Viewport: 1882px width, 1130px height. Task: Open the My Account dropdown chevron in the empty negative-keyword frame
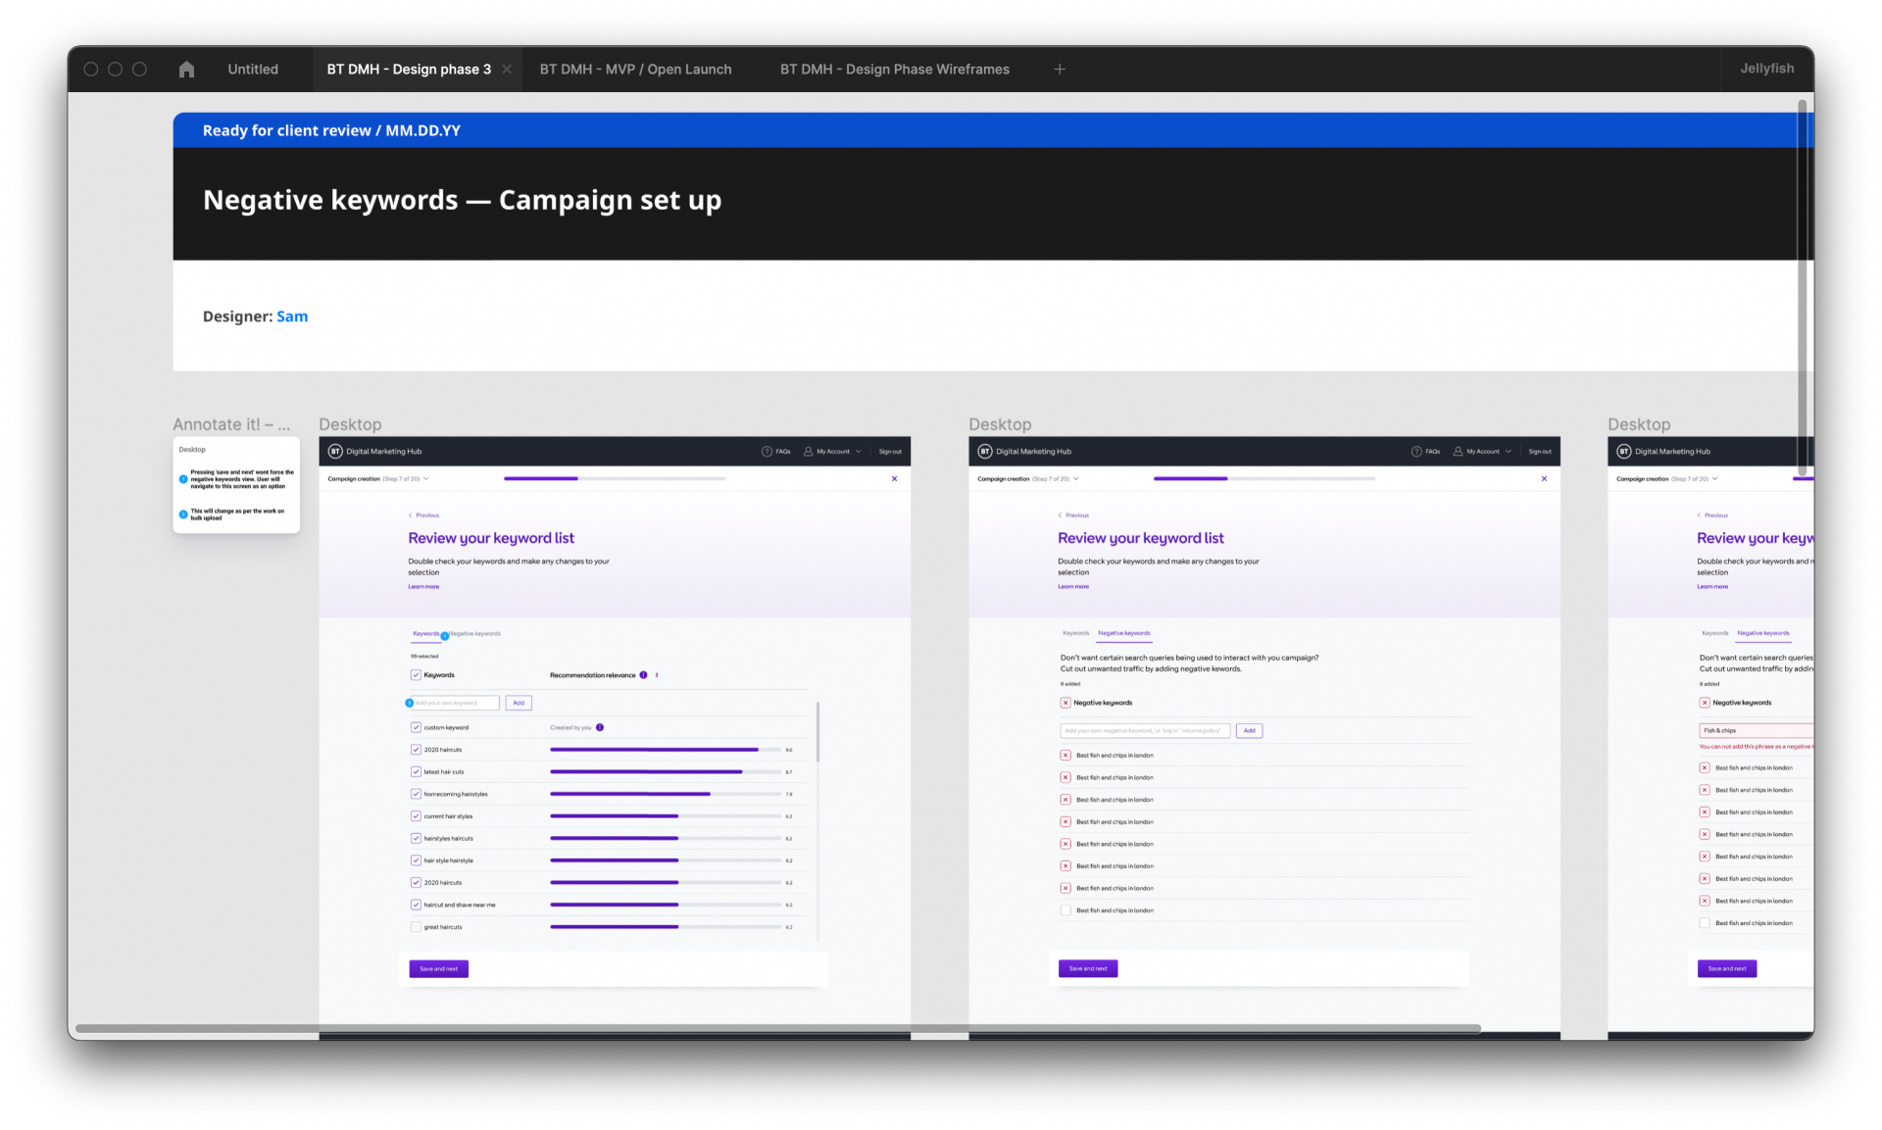(x=1509, y=452)
